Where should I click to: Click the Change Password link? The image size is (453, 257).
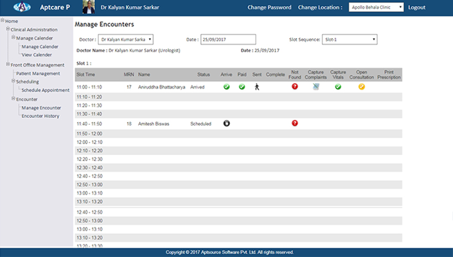[x=269, y=8]
